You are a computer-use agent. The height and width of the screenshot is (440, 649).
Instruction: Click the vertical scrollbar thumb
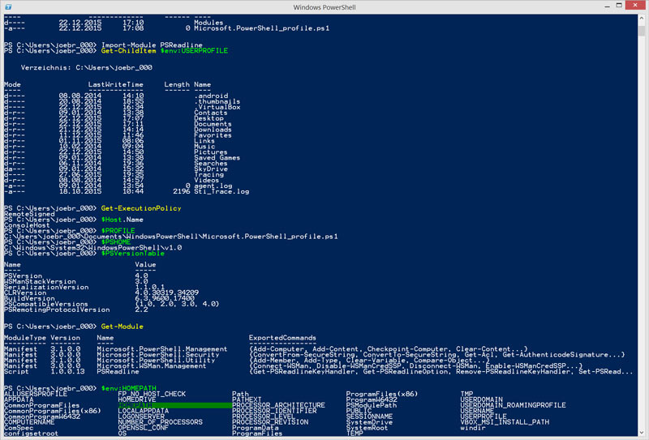(641, 32)
